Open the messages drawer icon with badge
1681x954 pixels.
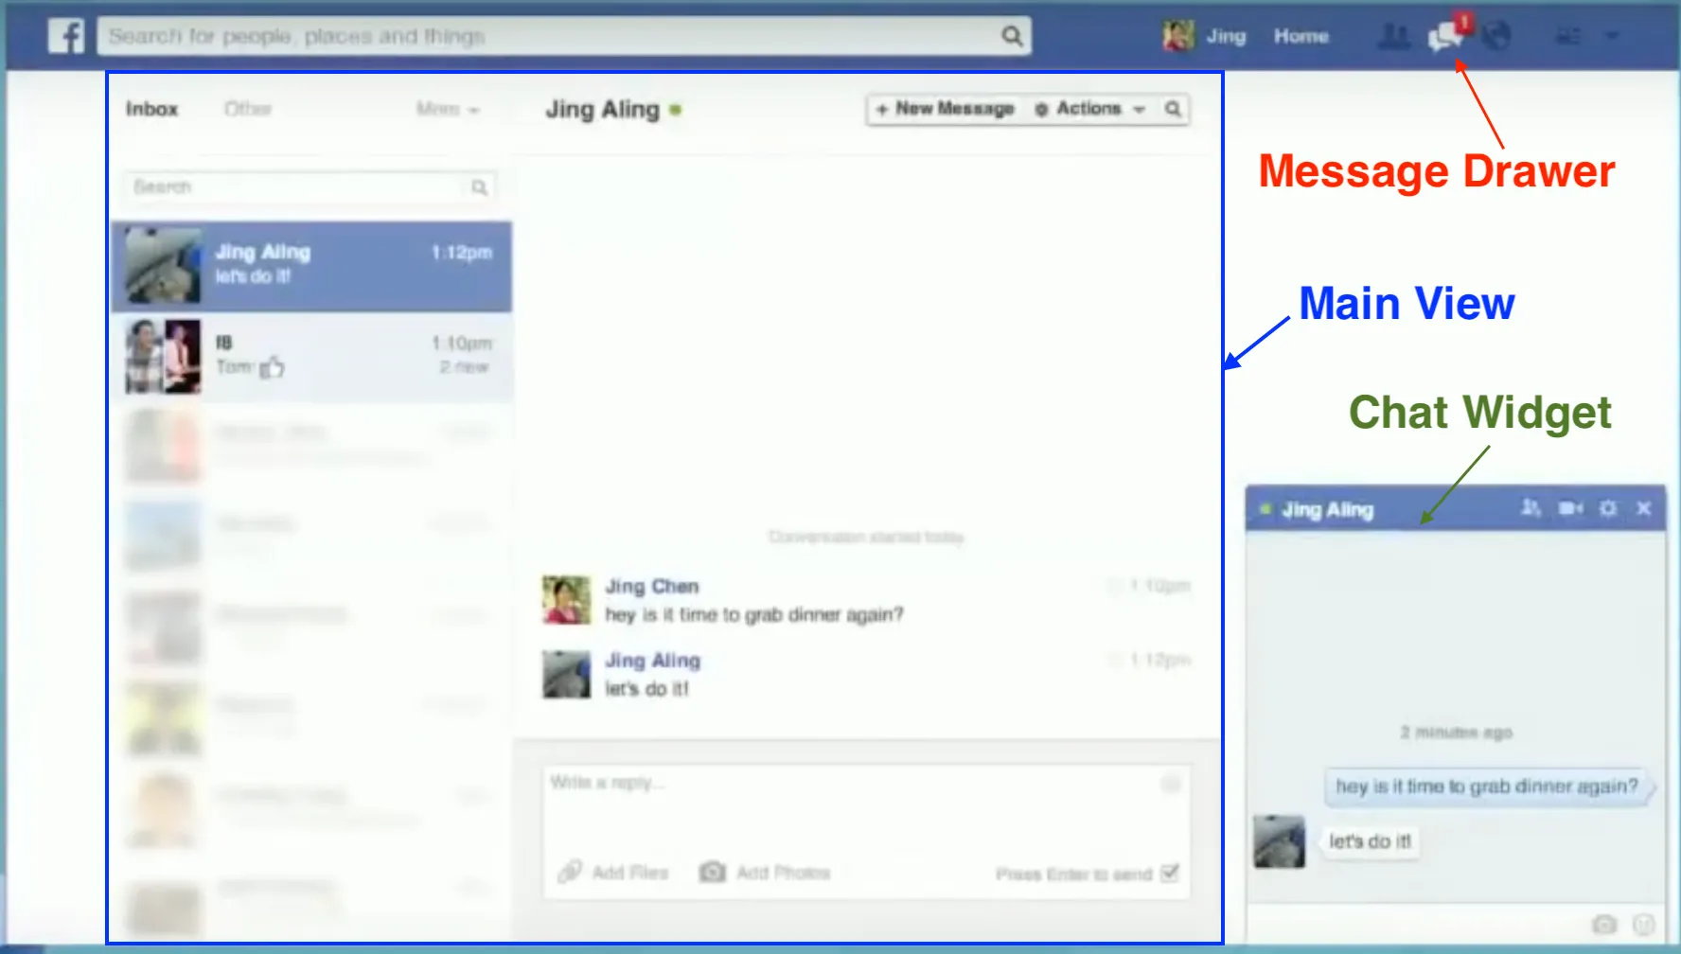(1447, 35)
